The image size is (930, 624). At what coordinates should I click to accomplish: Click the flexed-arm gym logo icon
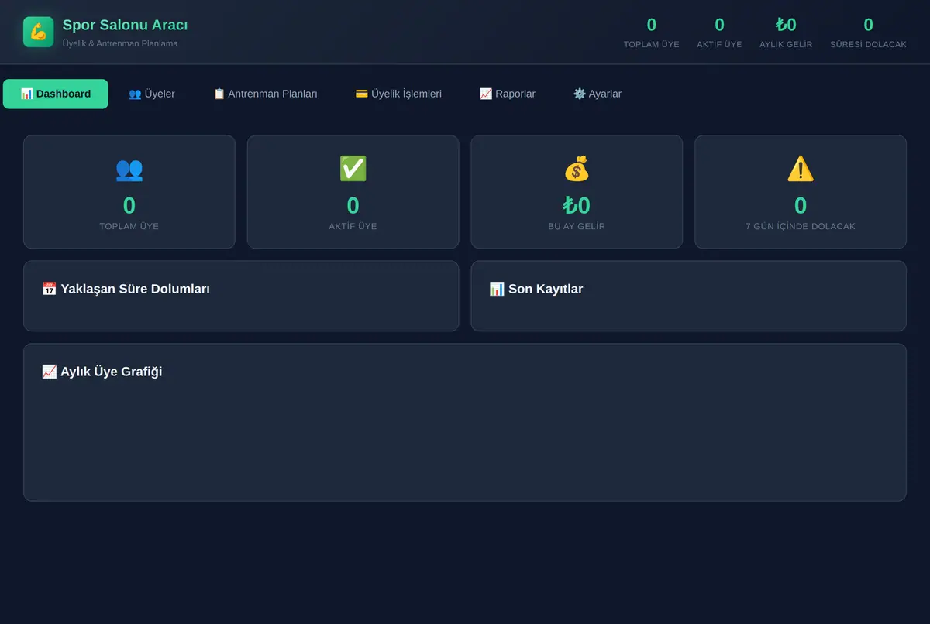(x=39, y=32)
